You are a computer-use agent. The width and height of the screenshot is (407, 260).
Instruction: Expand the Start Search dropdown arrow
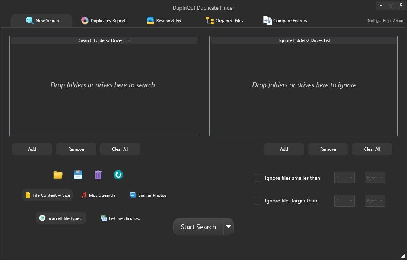coord(229,227)
